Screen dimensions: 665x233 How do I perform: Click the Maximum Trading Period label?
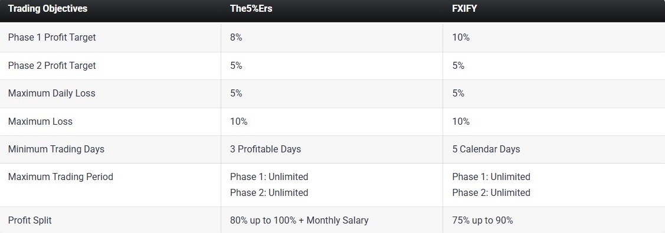pos(61,177)
